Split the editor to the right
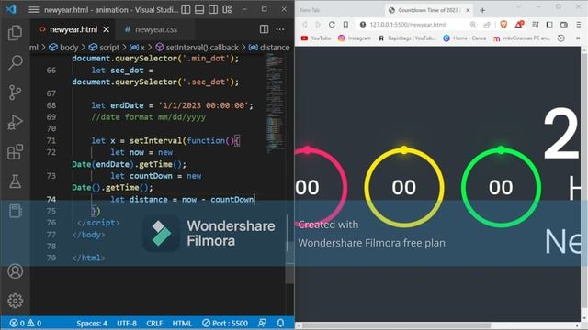 click(x=264, y=29)
